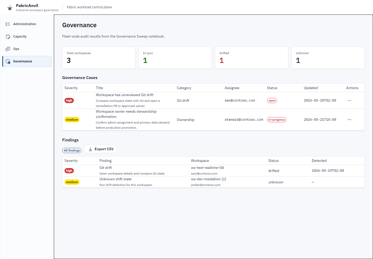Click updated timestamp 2026-05-21T10:00

320,120
